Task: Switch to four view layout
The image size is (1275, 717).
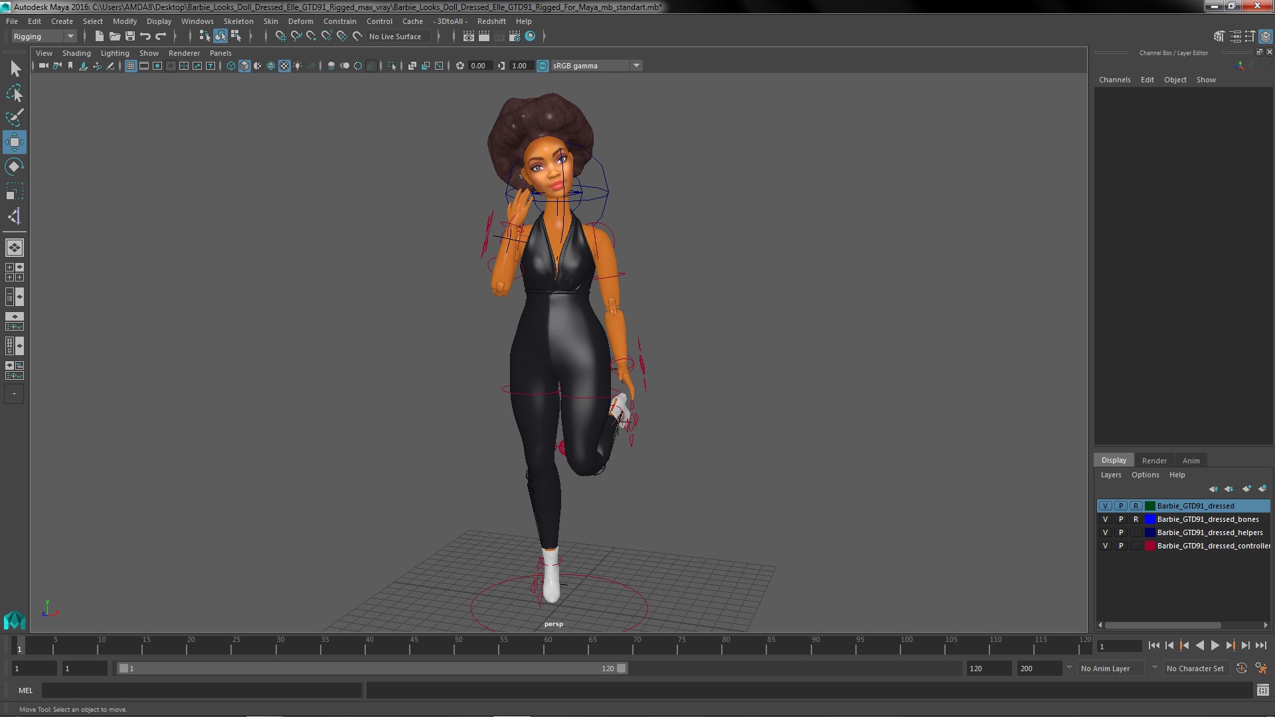Action: pyautogui.click(x=15, y=272)
